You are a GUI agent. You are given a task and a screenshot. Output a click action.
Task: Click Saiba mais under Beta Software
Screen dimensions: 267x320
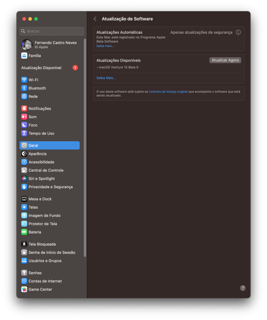105,46
